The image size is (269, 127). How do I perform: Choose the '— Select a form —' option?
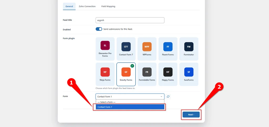[130, 102]
